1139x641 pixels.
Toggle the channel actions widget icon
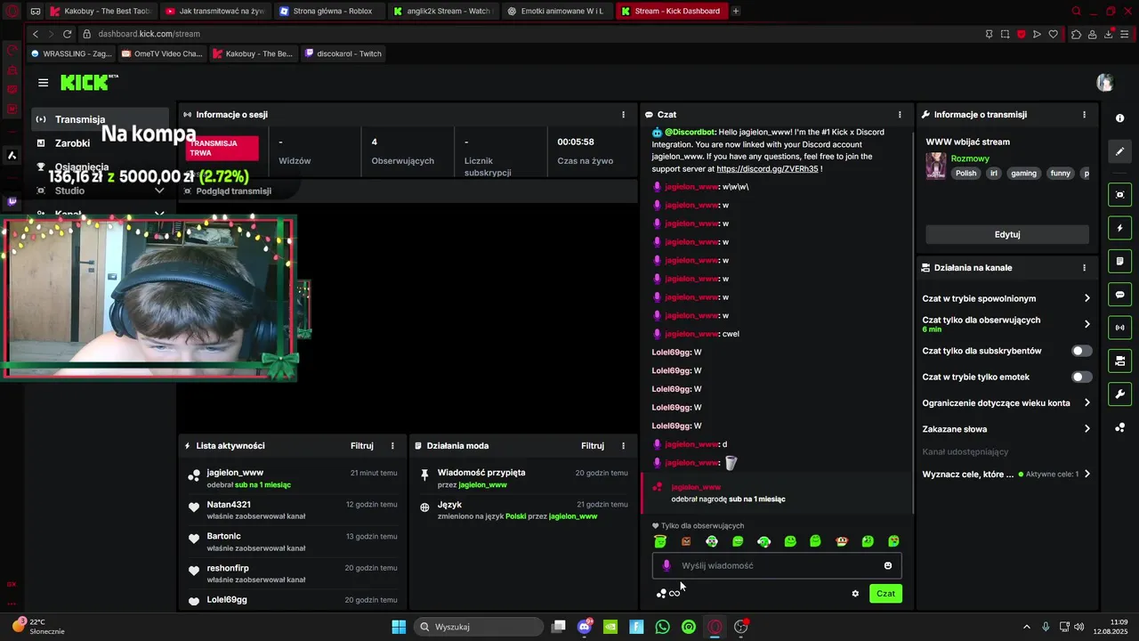coord(1119,361)
